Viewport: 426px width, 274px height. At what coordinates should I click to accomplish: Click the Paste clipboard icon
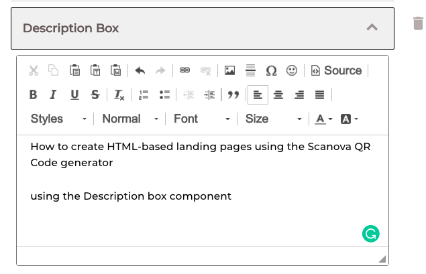74,70
